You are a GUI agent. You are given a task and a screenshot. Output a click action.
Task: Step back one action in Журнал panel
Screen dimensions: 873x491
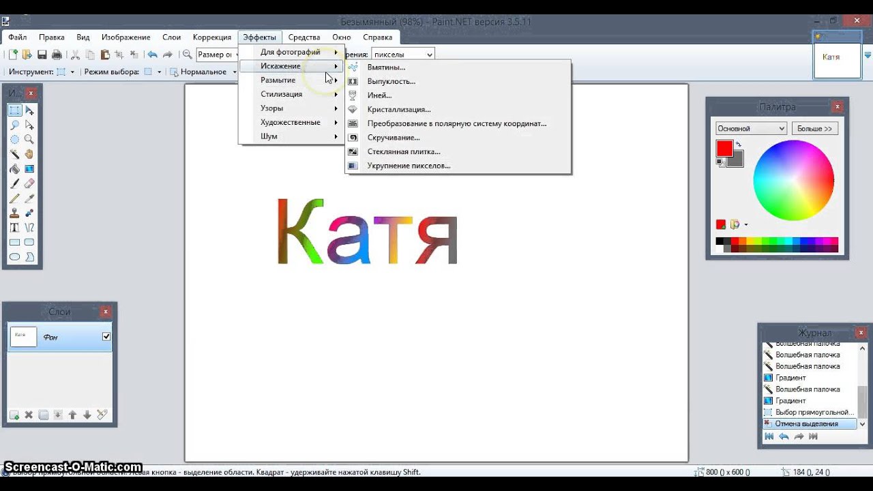[x=784, y=436]
